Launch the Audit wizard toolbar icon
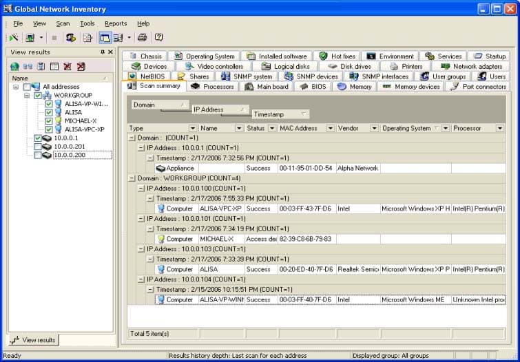This screenshot has width=520, height=362. 14,37
